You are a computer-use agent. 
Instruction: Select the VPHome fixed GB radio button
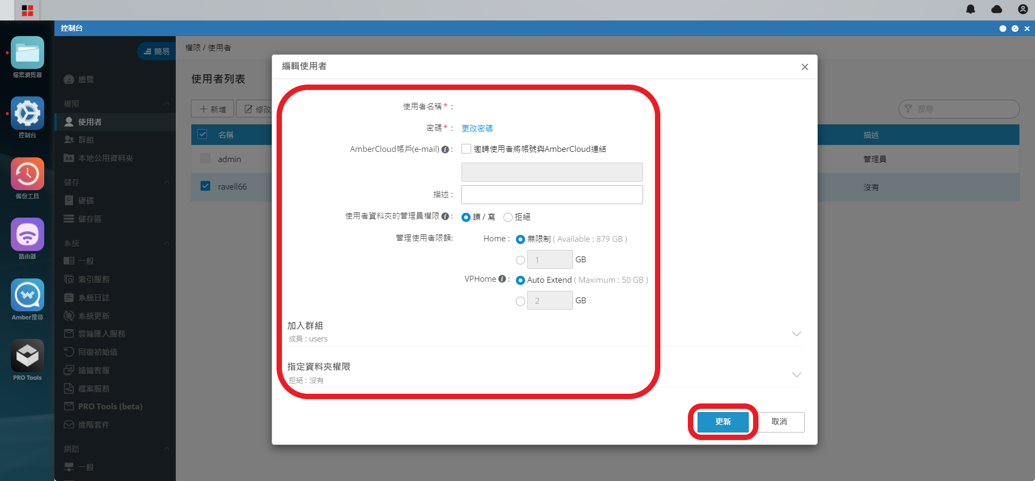coord(520,301)
